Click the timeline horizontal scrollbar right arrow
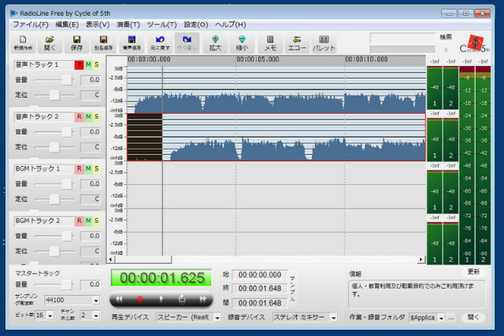The height and width of the screenshot is (336, 504). click(421, 260)
